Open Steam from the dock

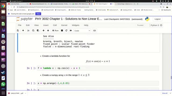tap(3, 72)
